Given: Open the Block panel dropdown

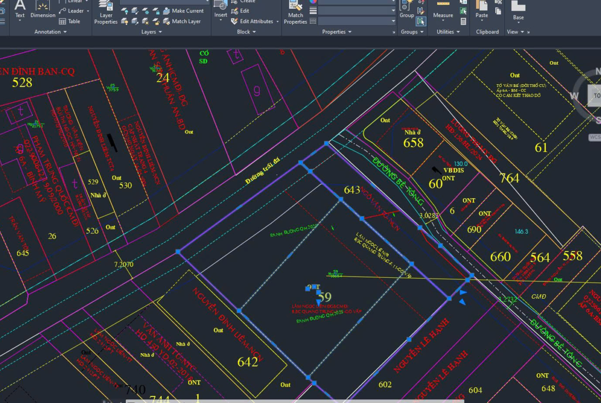Looking at the screenshot, I should [247, 32].
